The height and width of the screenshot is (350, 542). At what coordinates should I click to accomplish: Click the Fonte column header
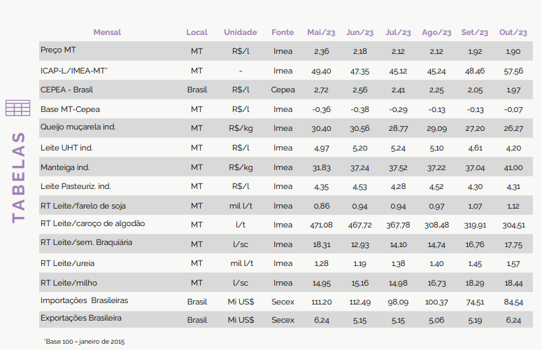coord(283,32)
